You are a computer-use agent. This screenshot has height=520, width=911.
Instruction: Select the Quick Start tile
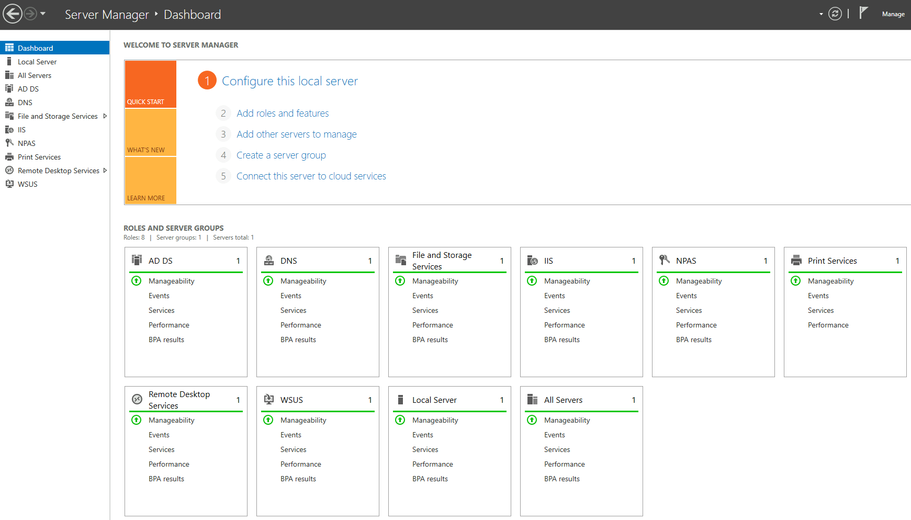click(x=151, y=84)
